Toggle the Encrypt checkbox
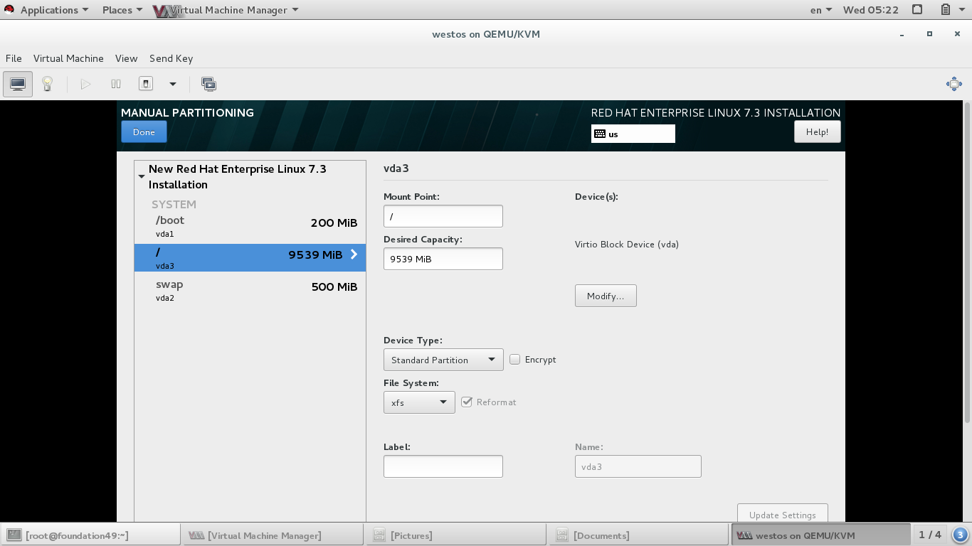Viewport: 972px width, 546px height. tap(515, 360)
